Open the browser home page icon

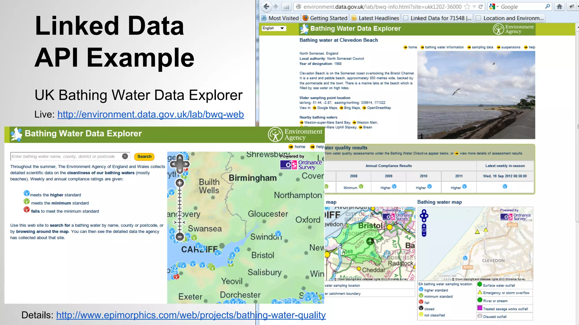coord(559,6)
